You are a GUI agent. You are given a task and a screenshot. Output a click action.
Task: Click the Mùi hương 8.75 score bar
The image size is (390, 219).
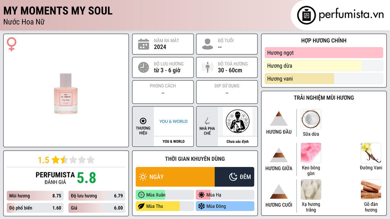35,196
